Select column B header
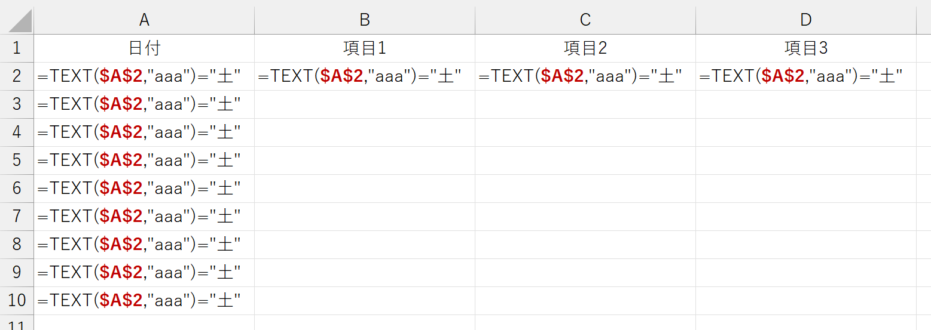 point(365,20)
